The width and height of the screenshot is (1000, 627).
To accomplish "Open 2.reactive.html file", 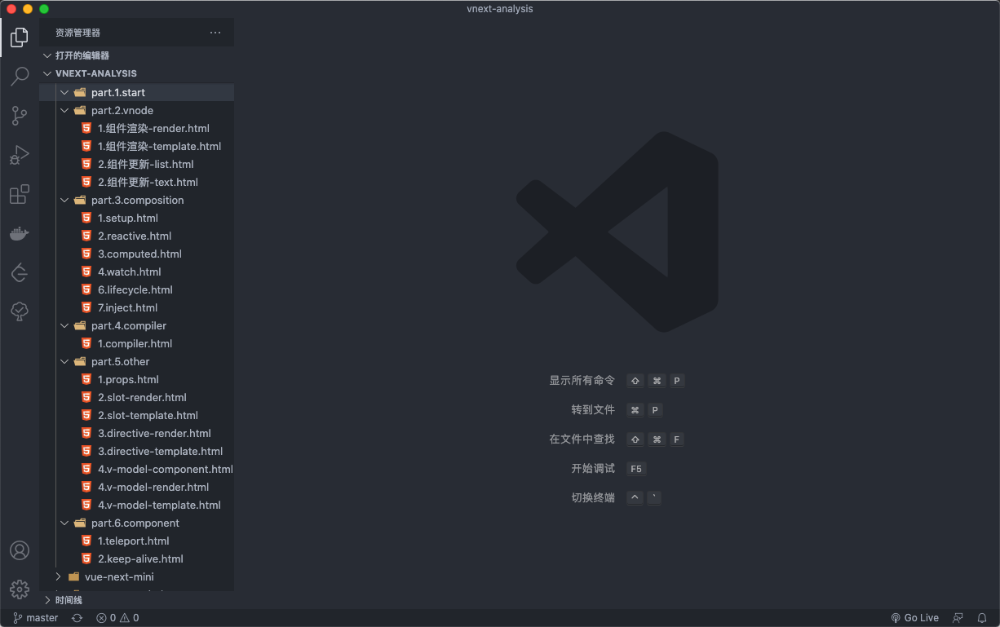I will click(136, 236).
